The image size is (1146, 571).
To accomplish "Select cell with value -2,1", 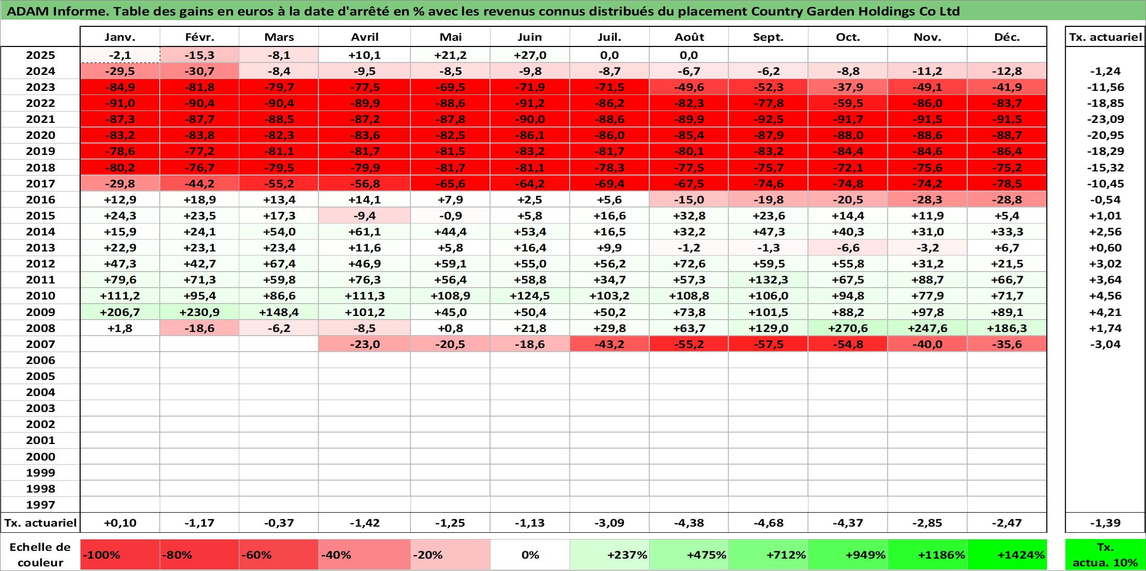I will pos(120,55).
